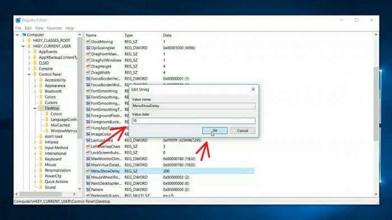Maximize the Registry Editor window
Viewport: 392px width, 220px height.
pos(356,20)
